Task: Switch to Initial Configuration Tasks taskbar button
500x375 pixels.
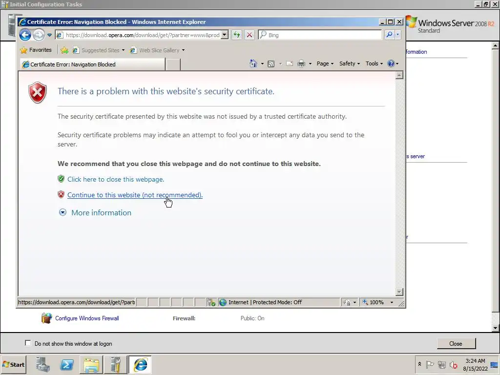Action: pos(115,364)
